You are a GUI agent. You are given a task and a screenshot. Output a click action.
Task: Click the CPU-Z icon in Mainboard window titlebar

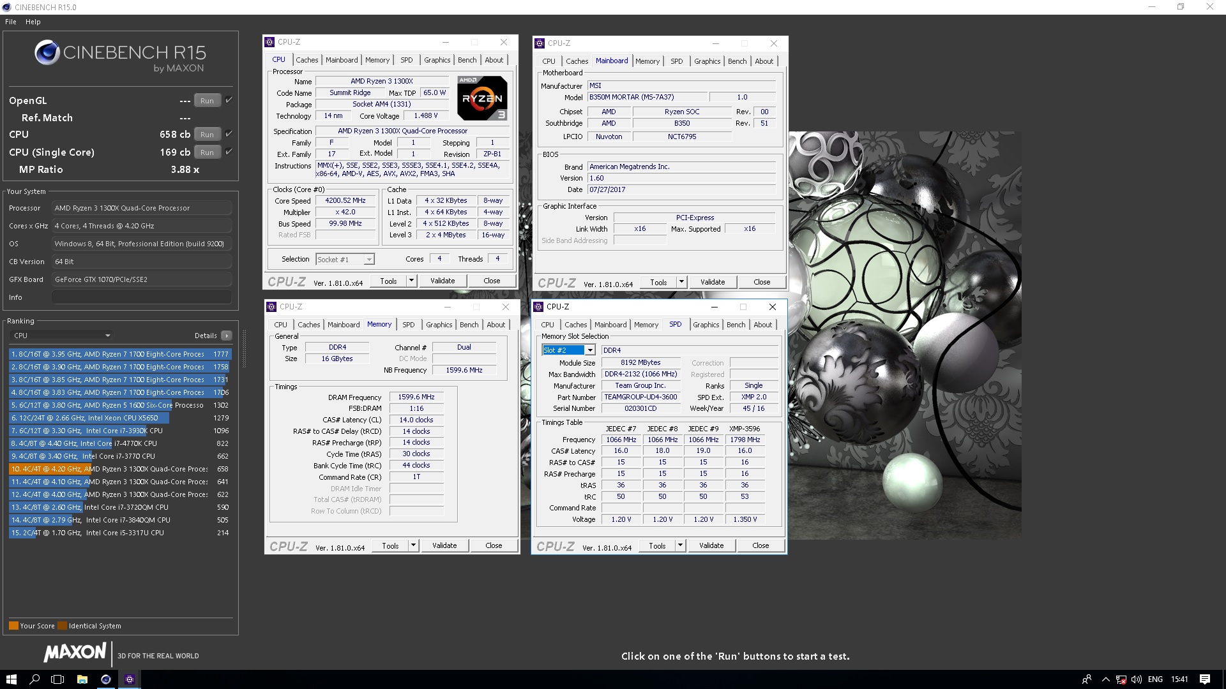(540, 43)
